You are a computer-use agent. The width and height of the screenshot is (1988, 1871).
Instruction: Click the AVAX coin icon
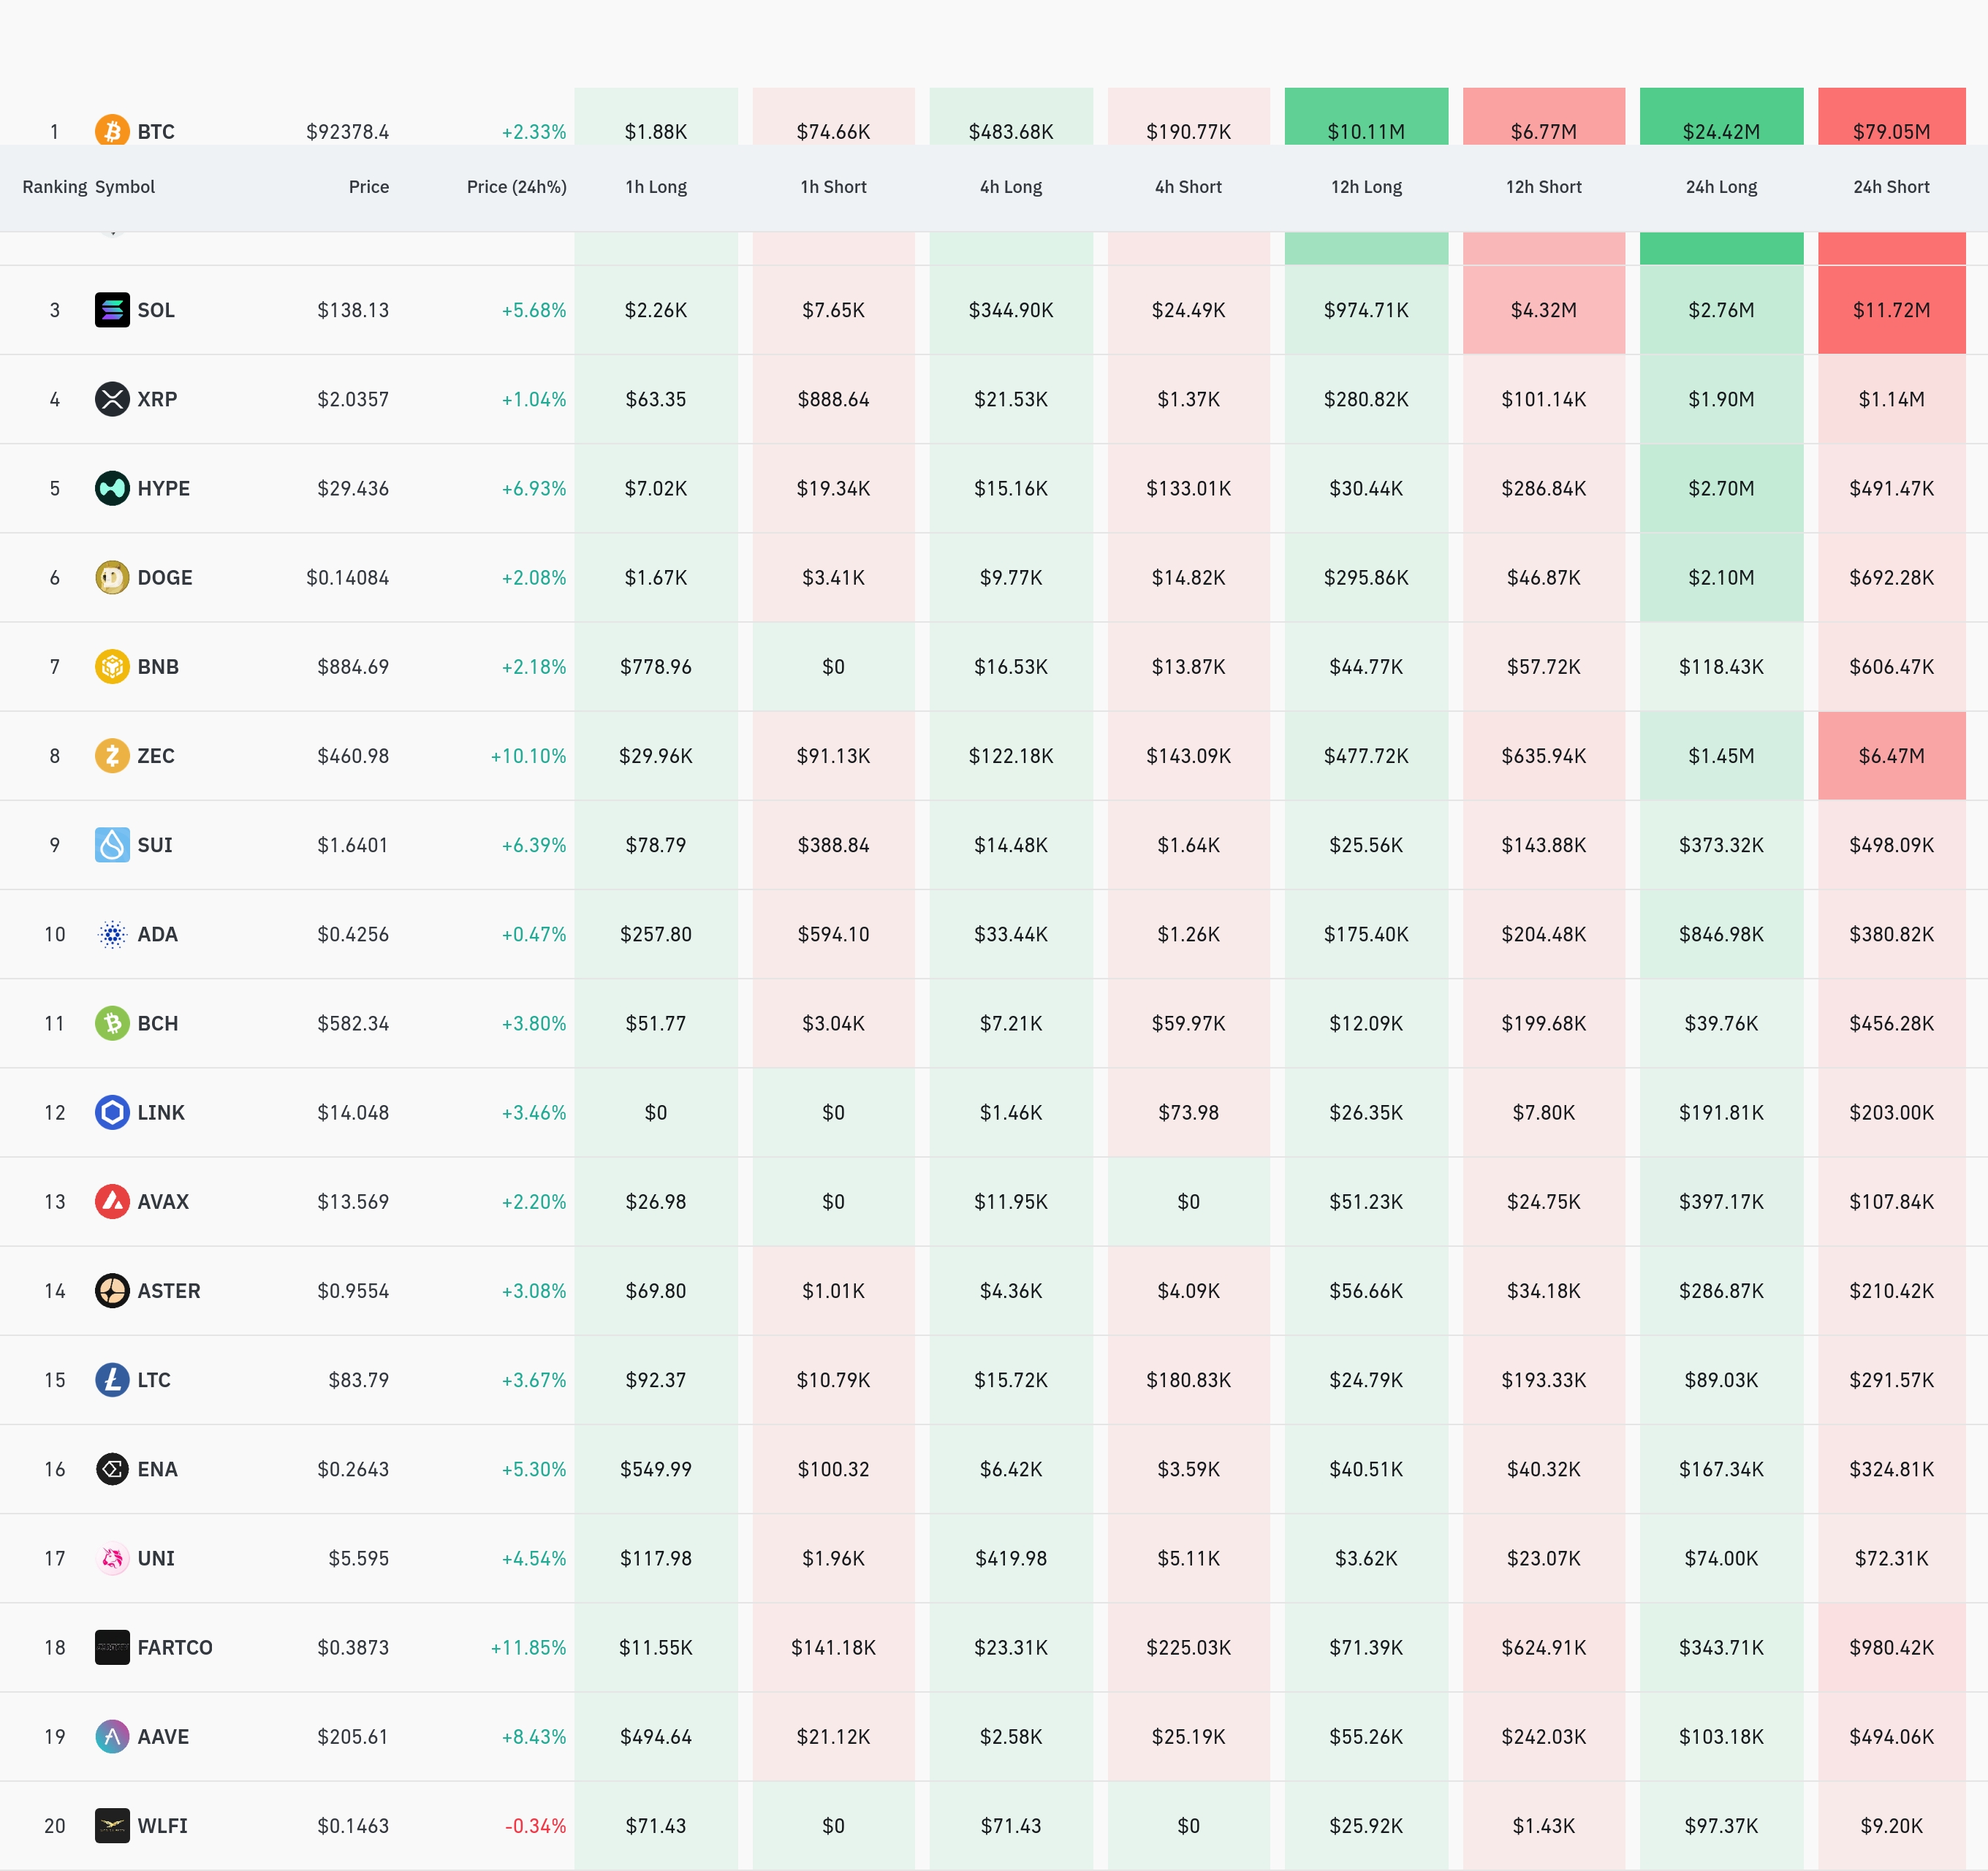112,1201
